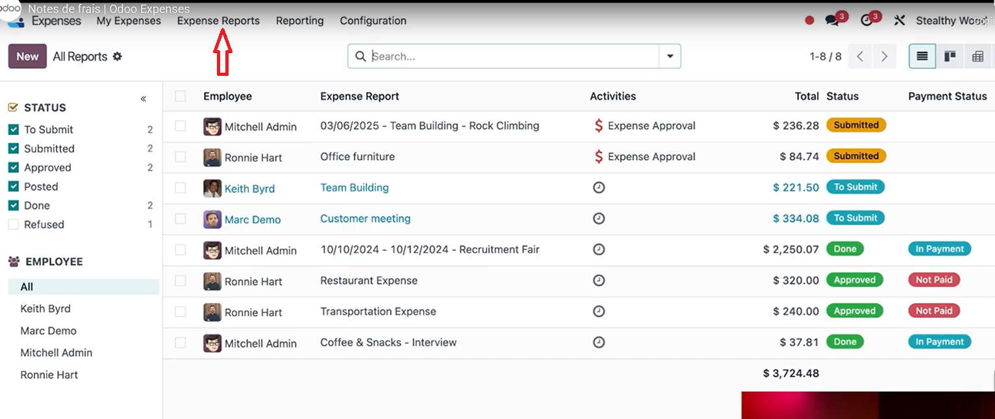Open the Customer meeting expense report
This screenshot has height=419, width=995.
point(365,219)
